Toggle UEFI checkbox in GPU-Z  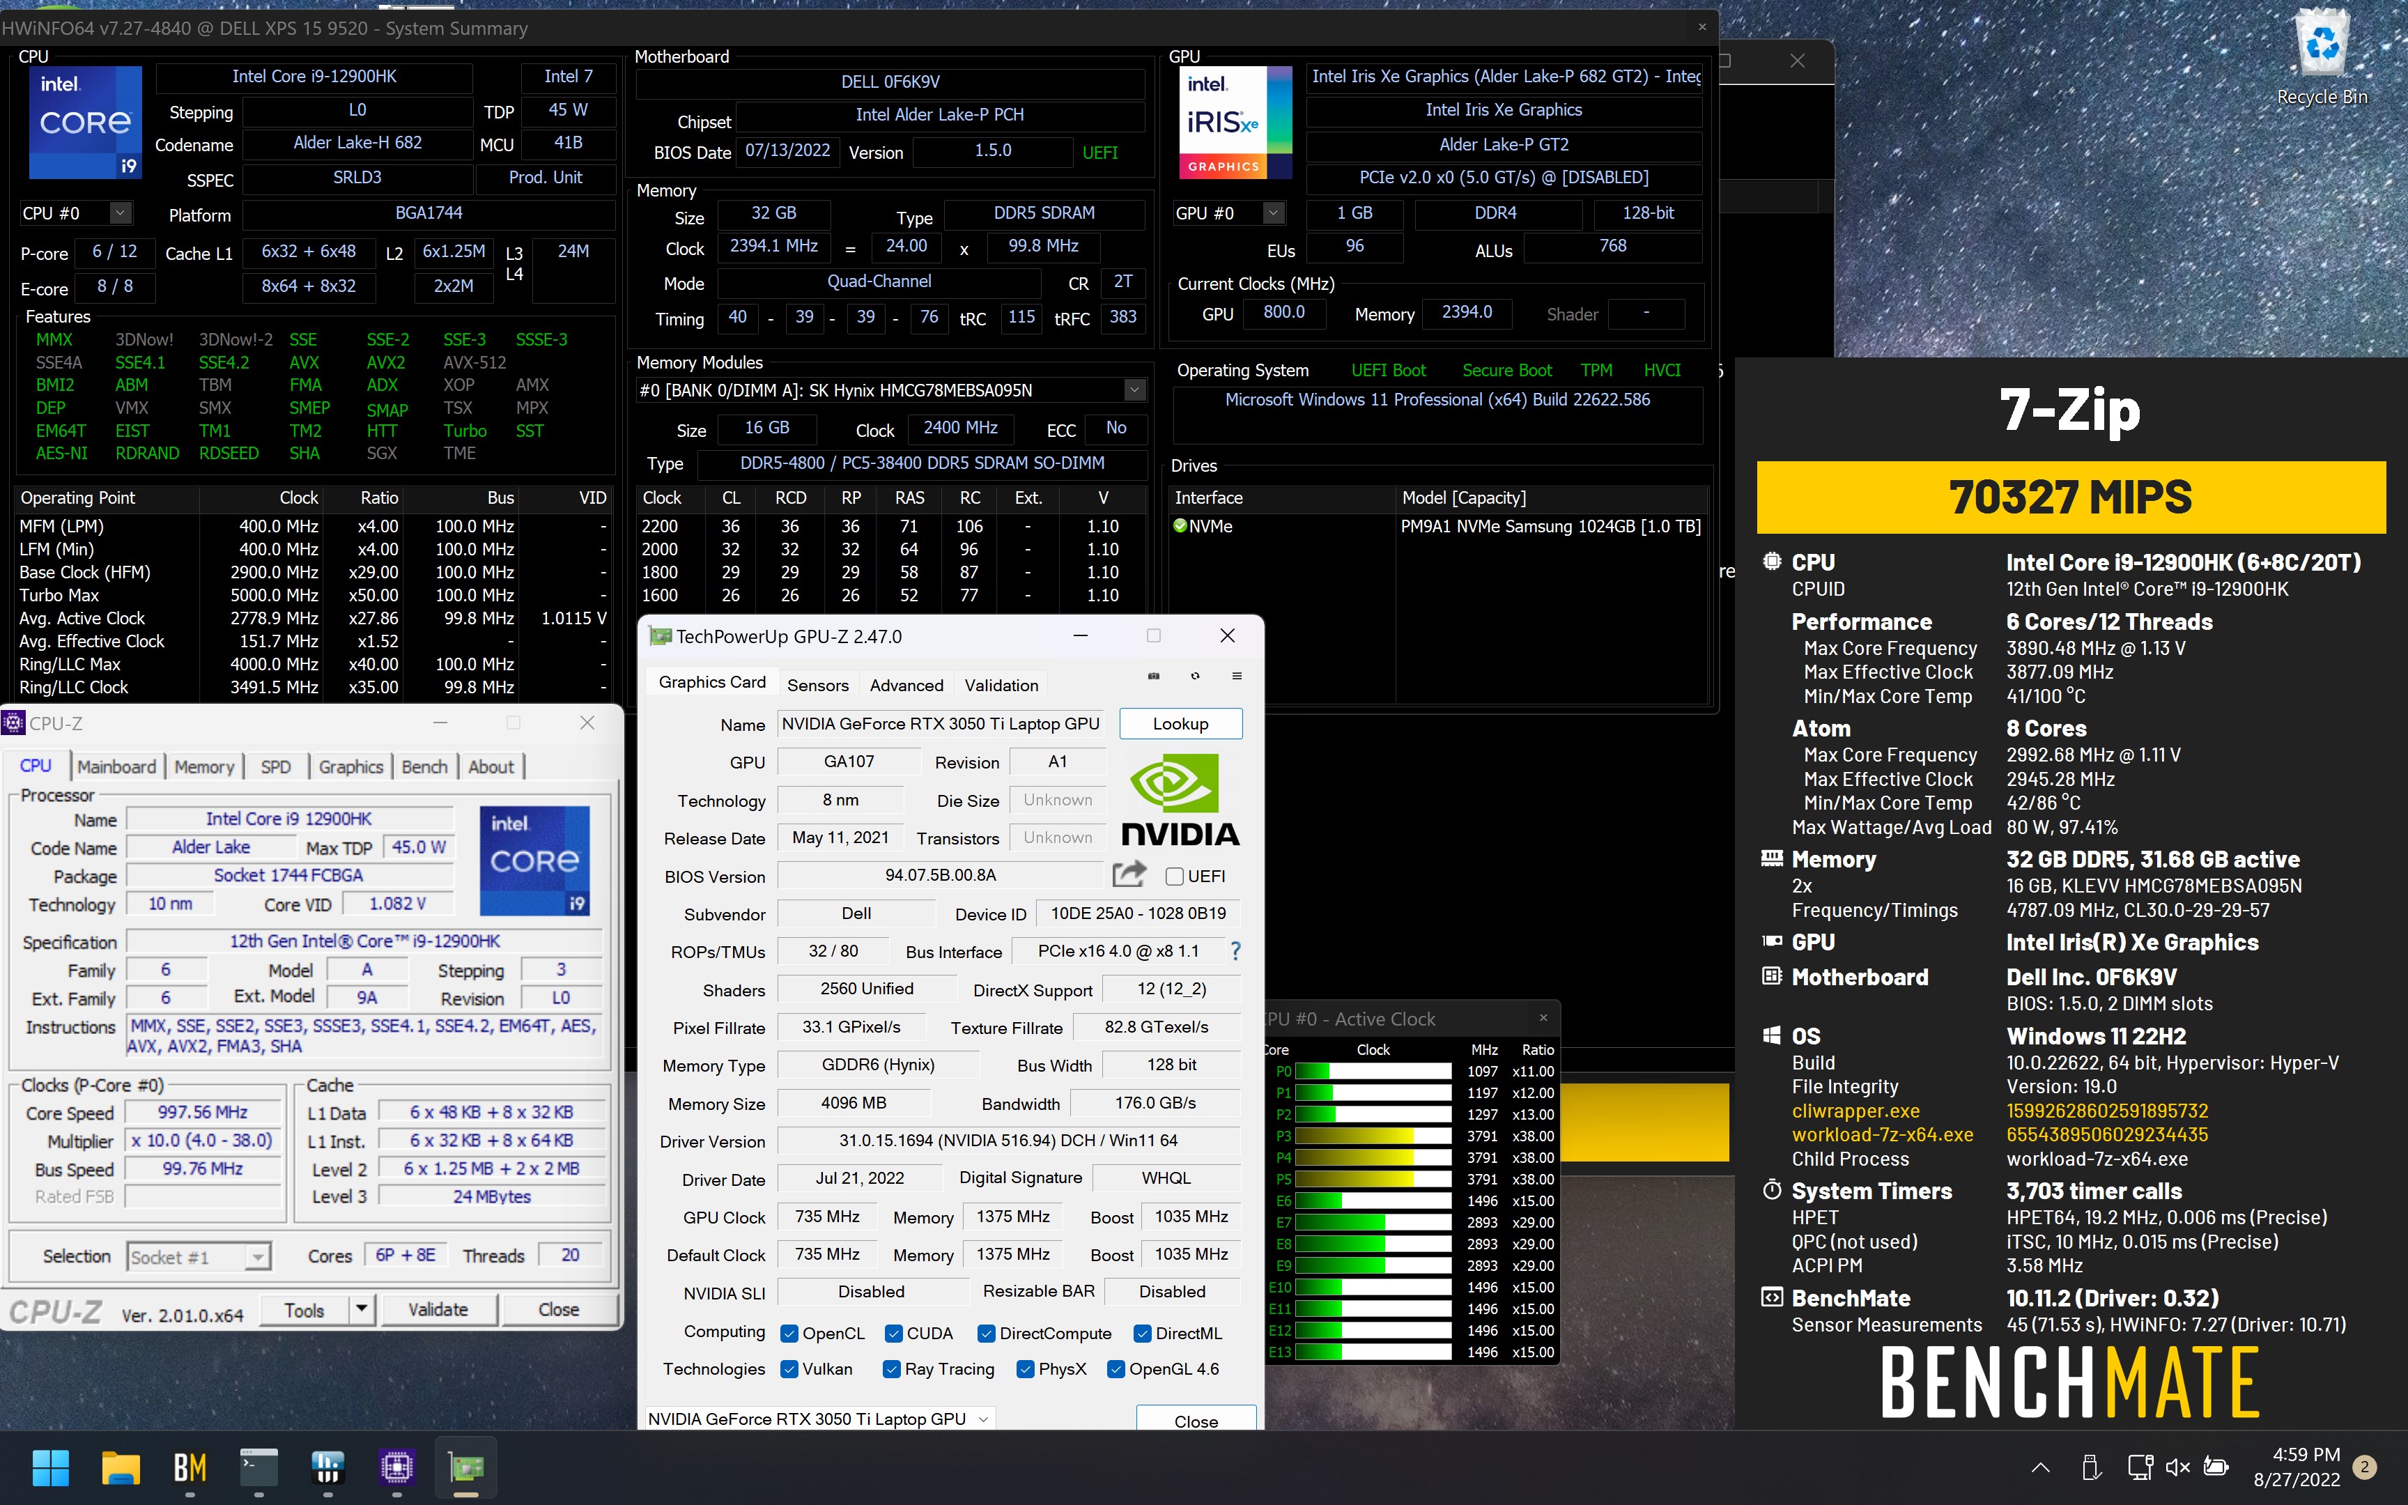(1174, 876)
